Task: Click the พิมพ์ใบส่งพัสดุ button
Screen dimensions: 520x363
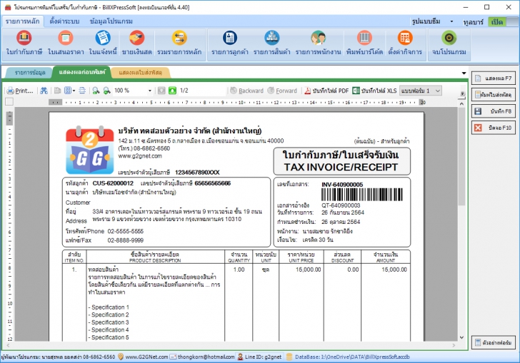Action: pos(494,95)
